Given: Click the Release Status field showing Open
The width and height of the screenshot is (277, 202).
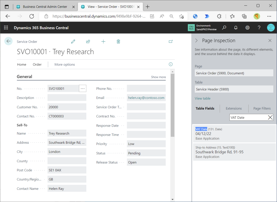Looking at the screenshot, I should pyautogui.click(x=146, y=162).
